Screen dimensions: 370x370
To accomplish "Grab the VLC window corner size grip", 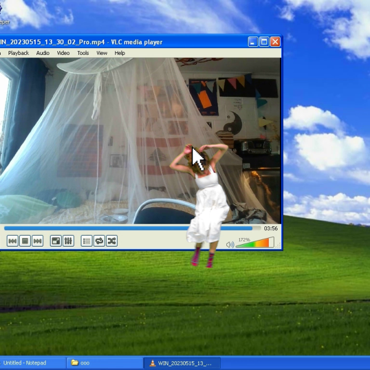I will pos(278,245).
